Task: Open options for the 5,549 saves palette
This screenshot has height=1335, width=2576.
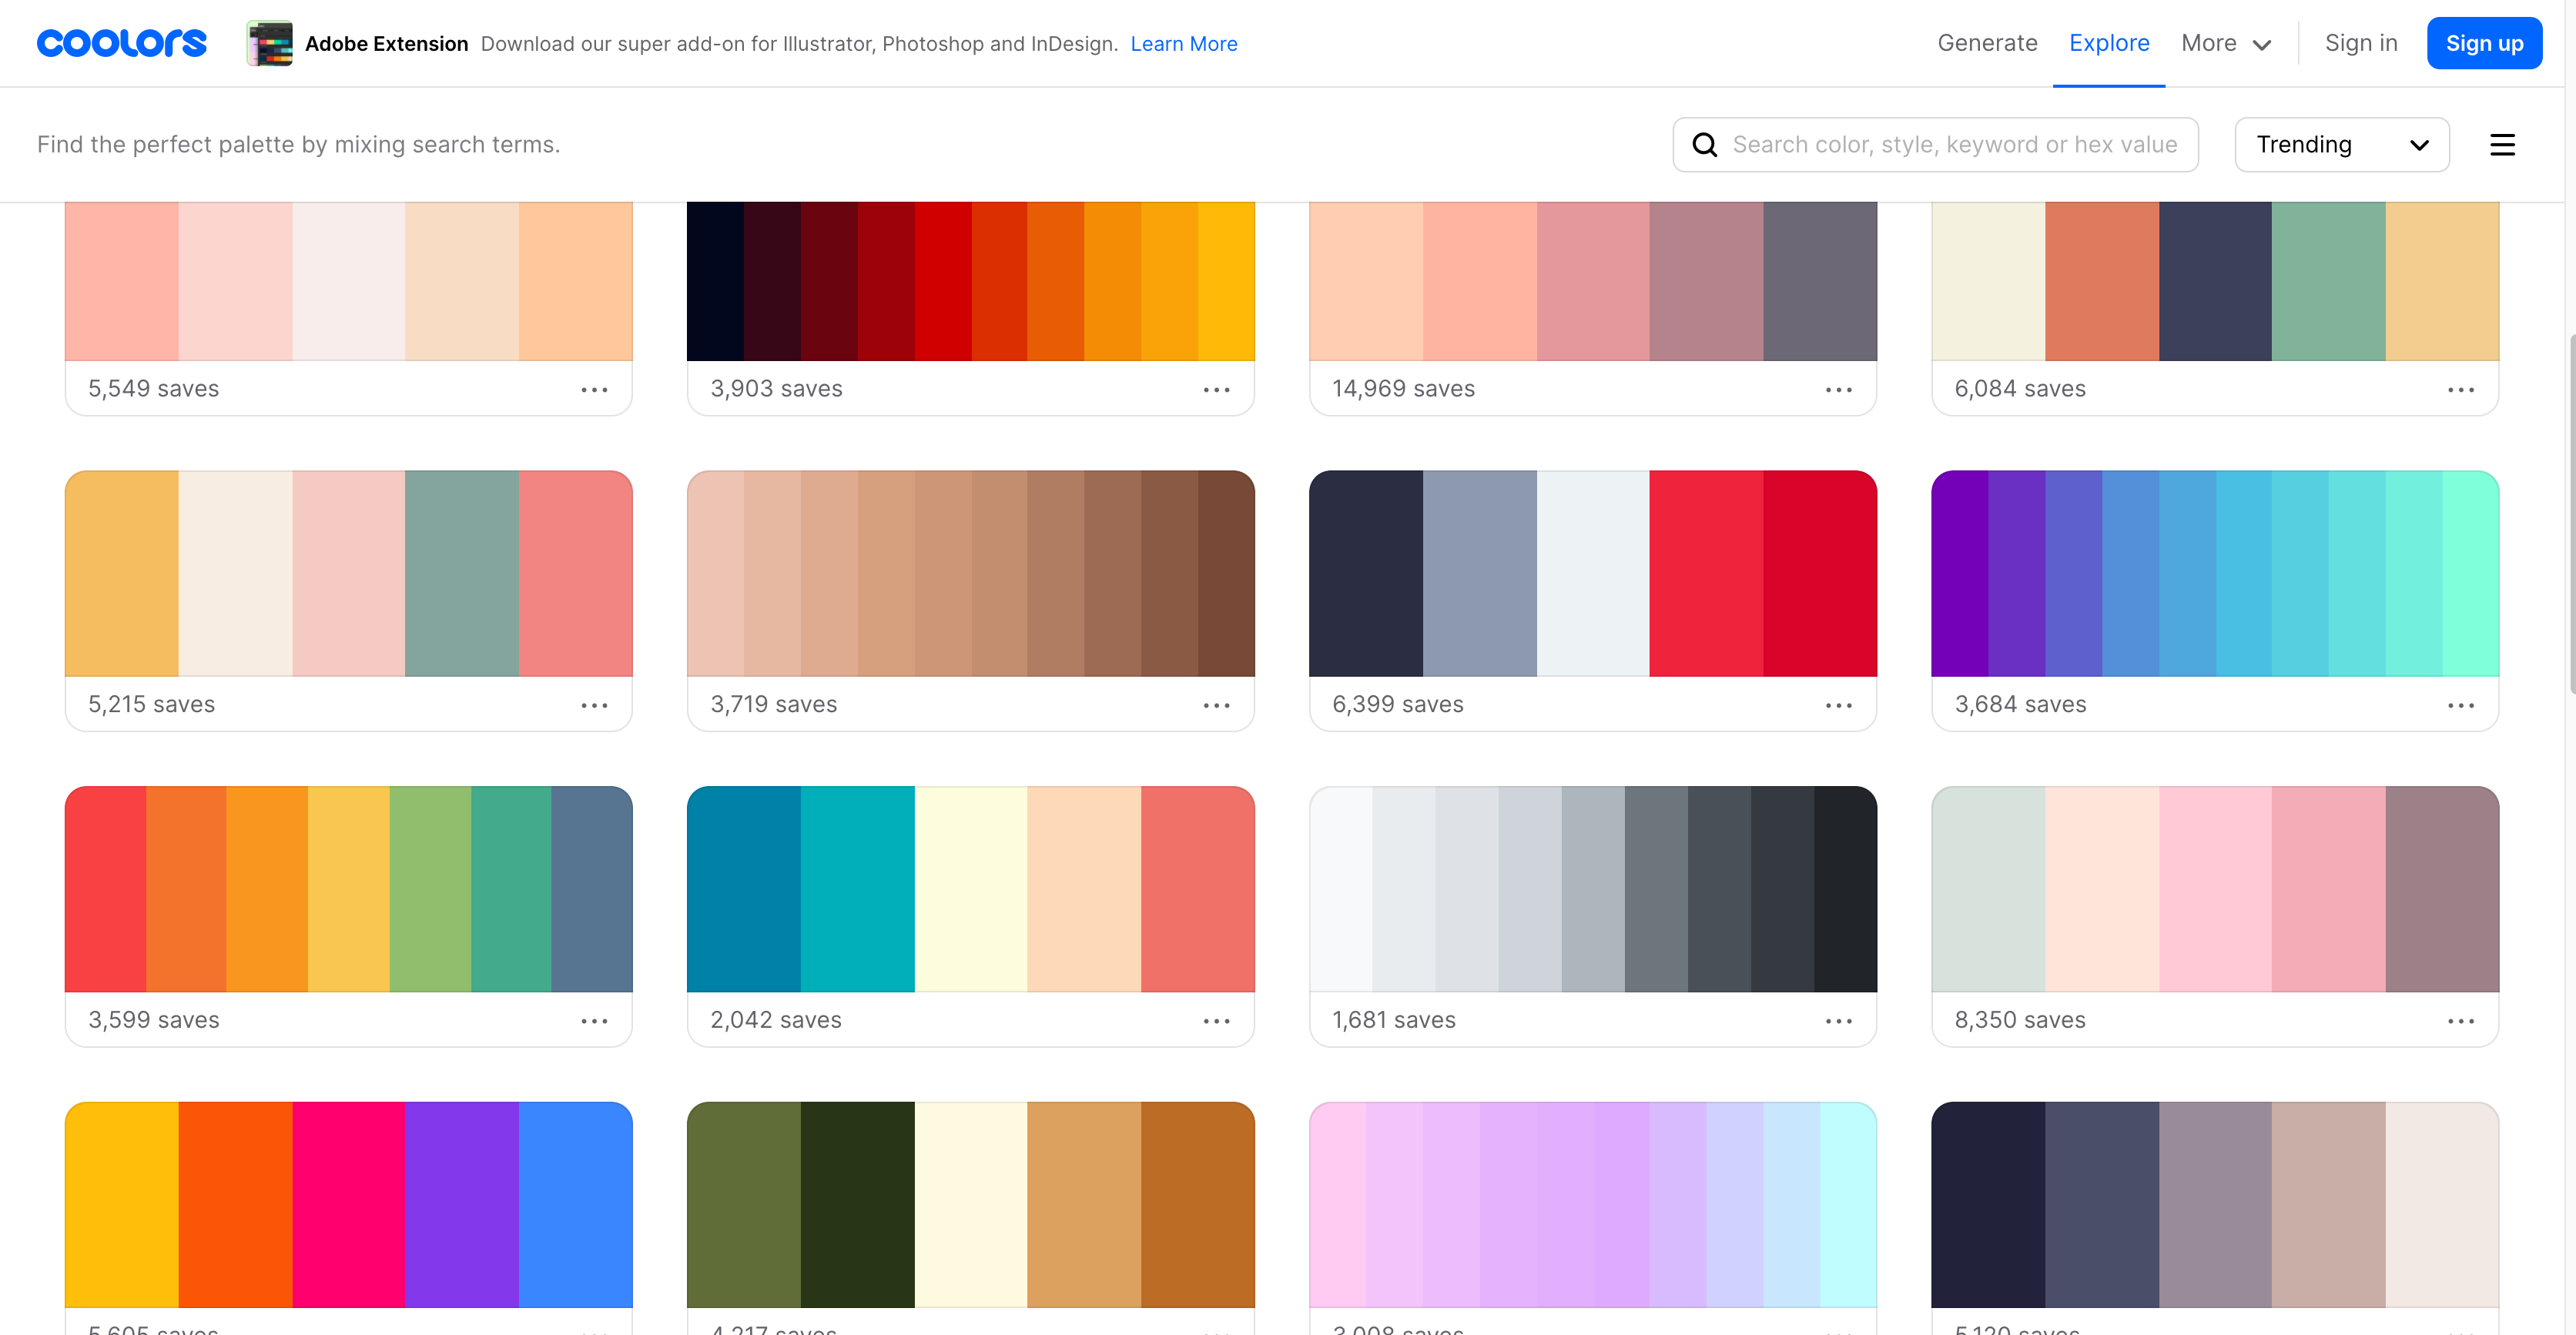Action: [594, 390]
